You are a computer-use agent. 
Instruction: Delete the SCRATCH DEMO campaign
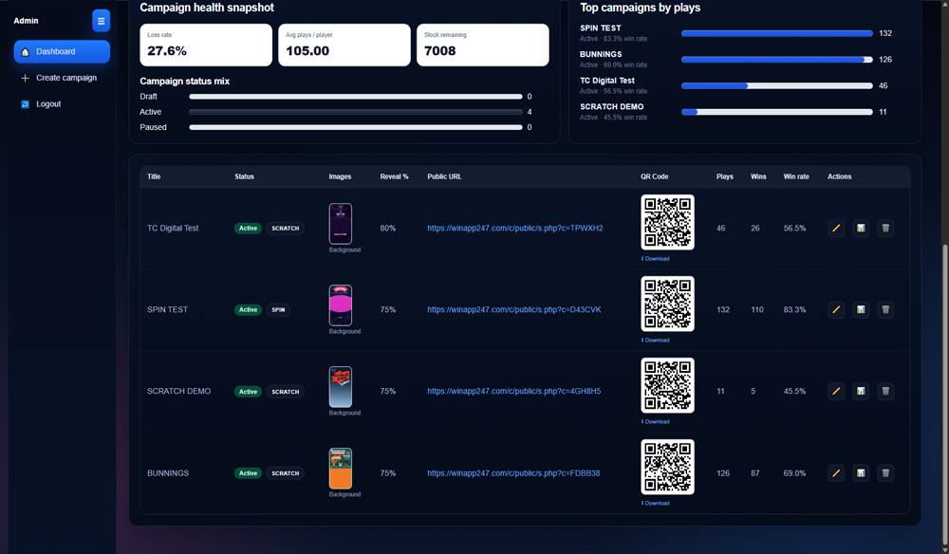click(x=885, y=392)
